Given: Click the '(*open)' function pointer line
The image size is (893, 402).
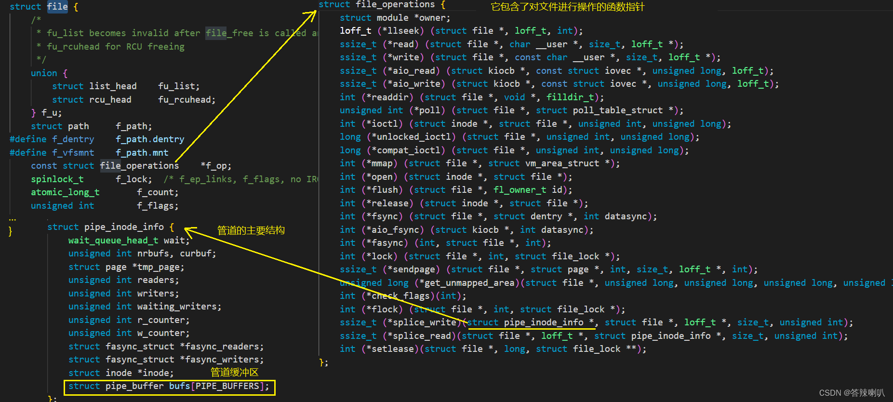Looking at the screenshot, I should tap(456, 177).
